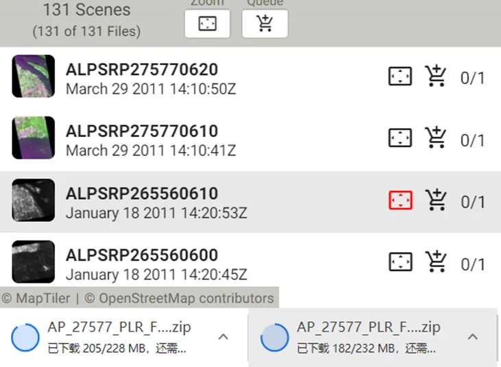This screenshot has width=501, height=367.
Task: Click the Queue all results cart button
Action: (x=265, y=24)
